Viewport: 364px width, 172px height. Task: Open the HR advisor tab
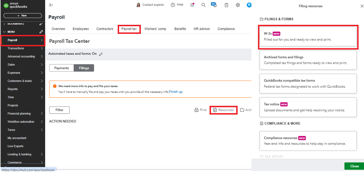tap(202, 29)
